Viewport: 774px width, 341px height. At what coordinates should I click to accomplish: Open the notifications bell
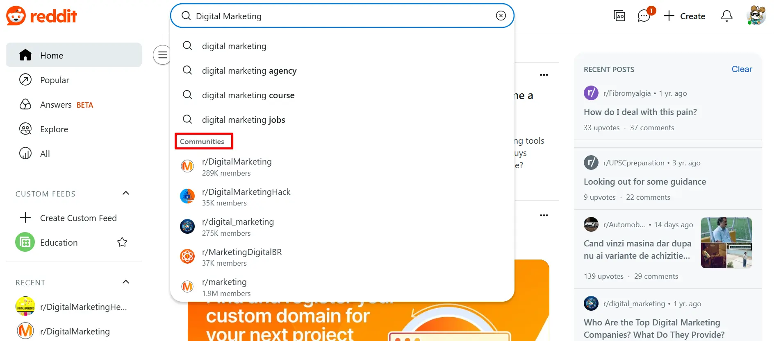(726, 16)
